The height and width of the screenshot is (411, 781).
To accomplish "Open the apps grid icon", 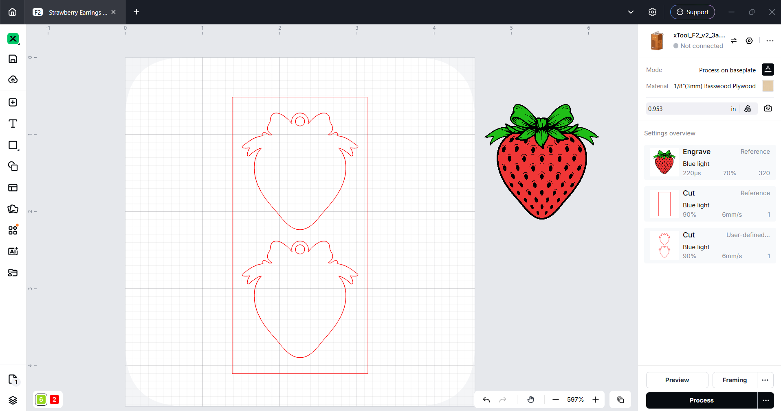I will tap(13, 230).
